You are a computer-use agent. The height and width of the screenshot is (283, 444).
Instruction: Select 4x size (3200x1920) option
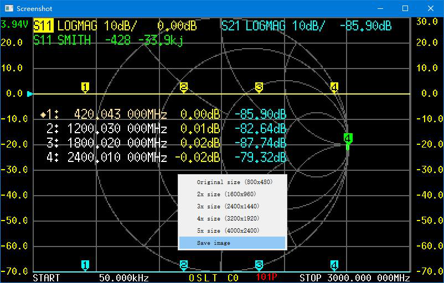coord(232,218)
